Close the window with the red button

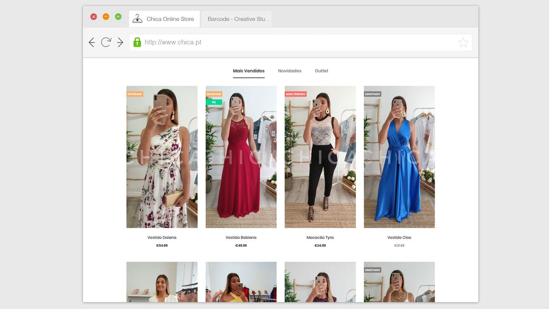pyautogui.click(x=94, y=17)
